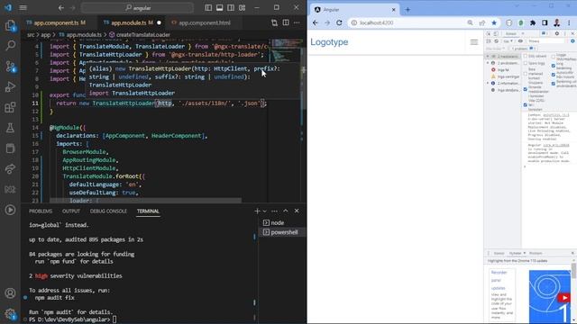Open the 'Recorder panel updates' link
This screenshot has width=577, height=324.
pyautogui.click(x=499, y=280)
